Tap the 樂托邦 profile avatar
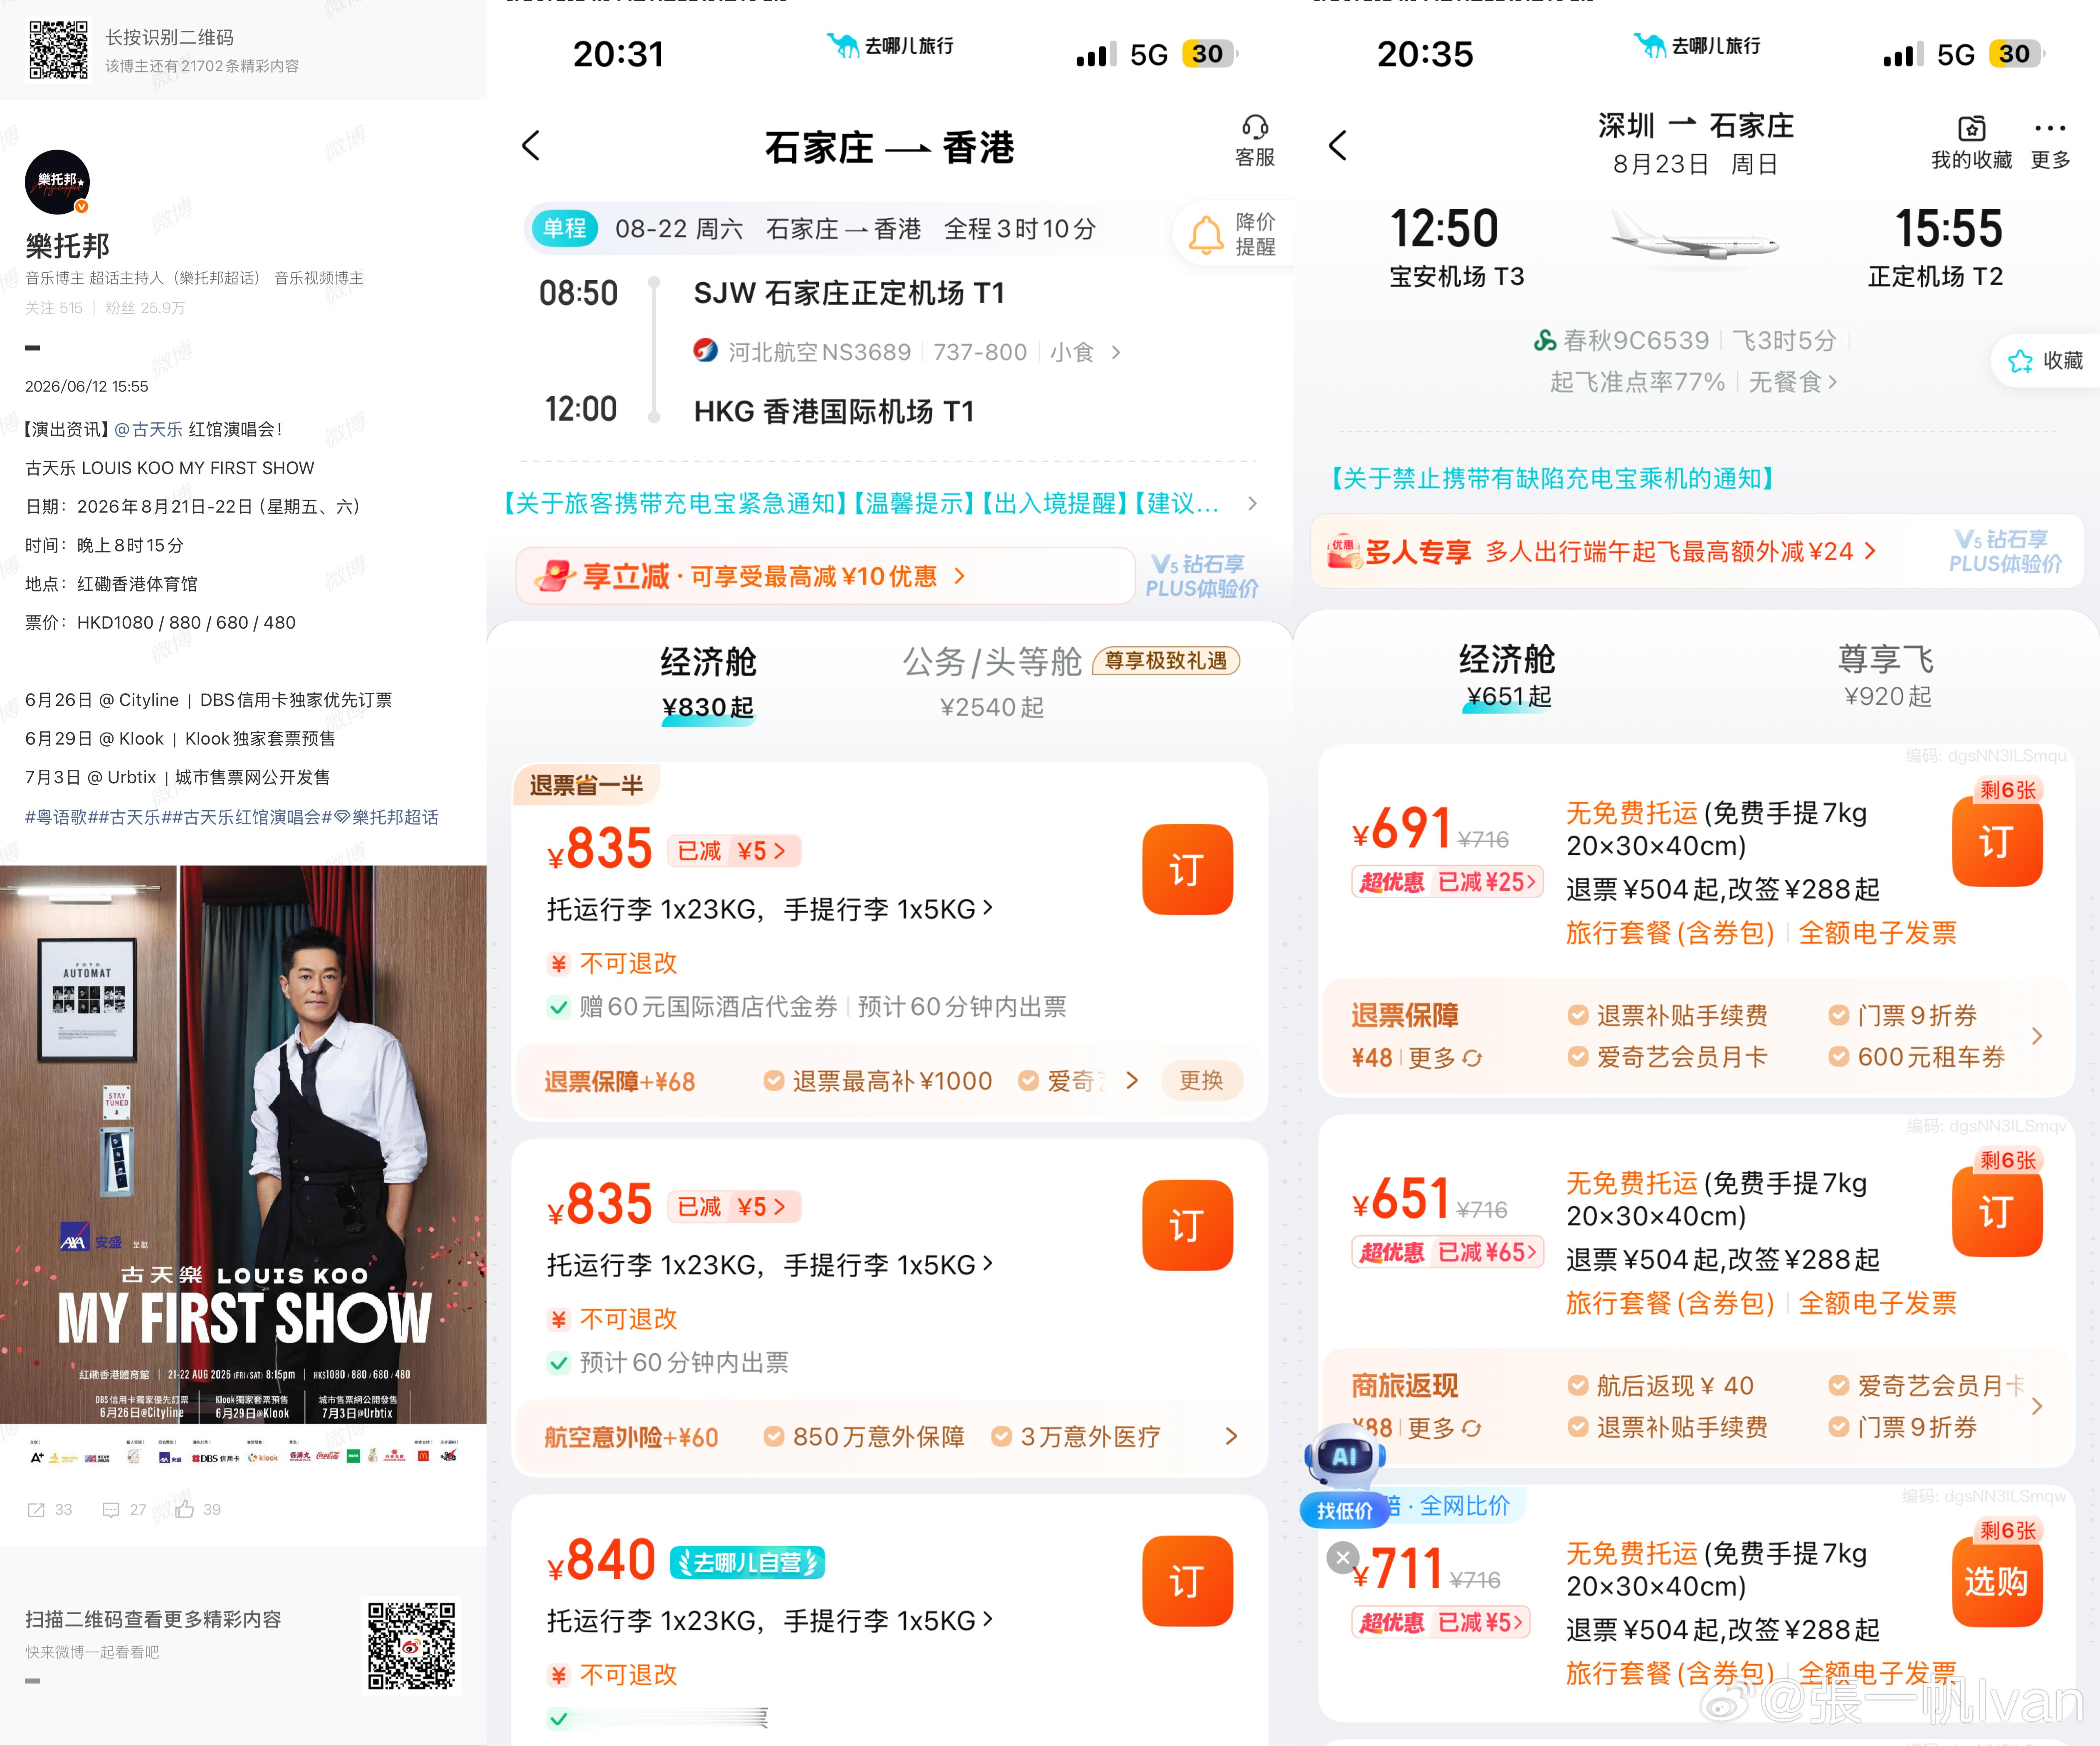 (x=58, y=182)
